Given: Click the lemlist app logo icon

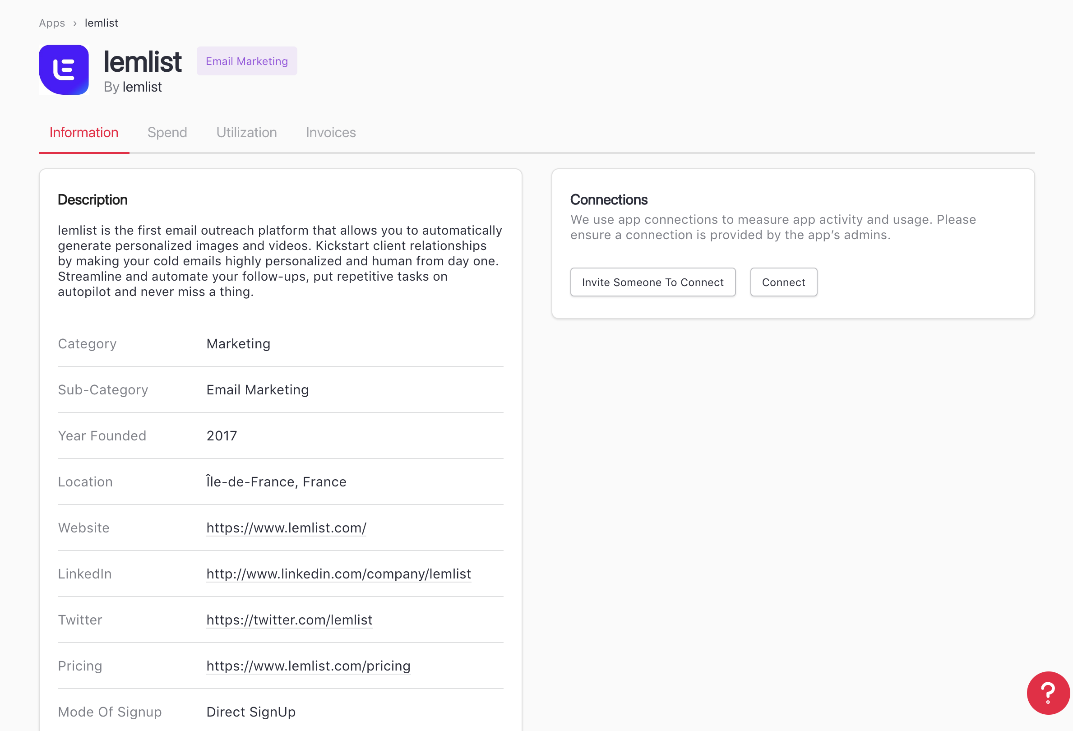Looking at the screenshot, I should point(64,70).
